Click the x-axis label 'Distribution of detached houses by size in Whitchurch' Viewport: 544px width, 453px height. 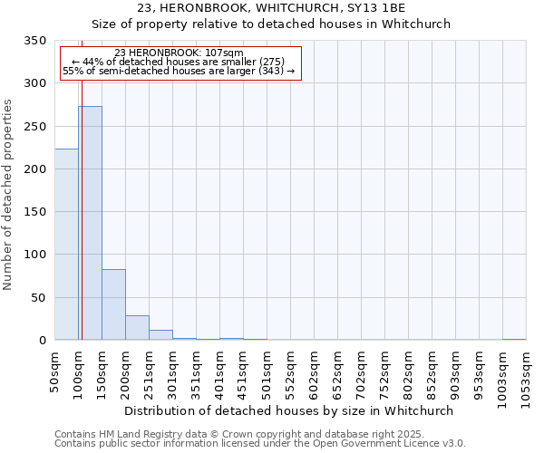coord(288,410)
